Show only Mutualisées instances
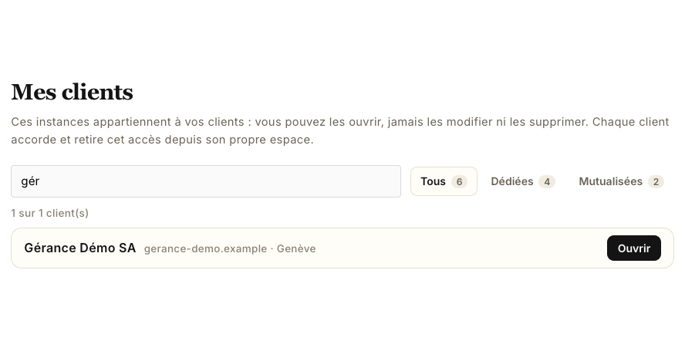685x341 pixels. (x=621, y=181)
